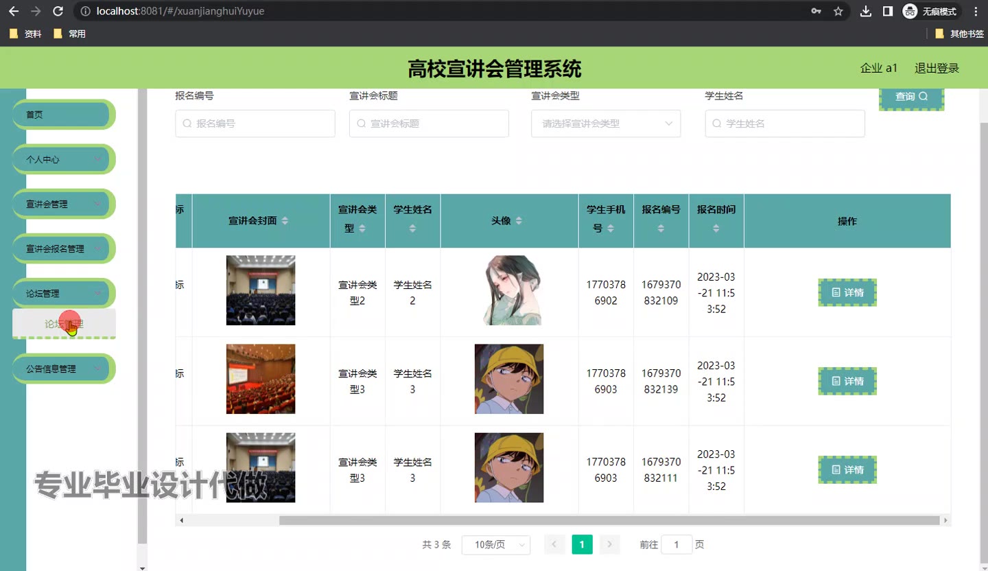Click registration number 1679370832109 cell
The image size is (988, 571).
pyautogui.click(x=661, y=292)
